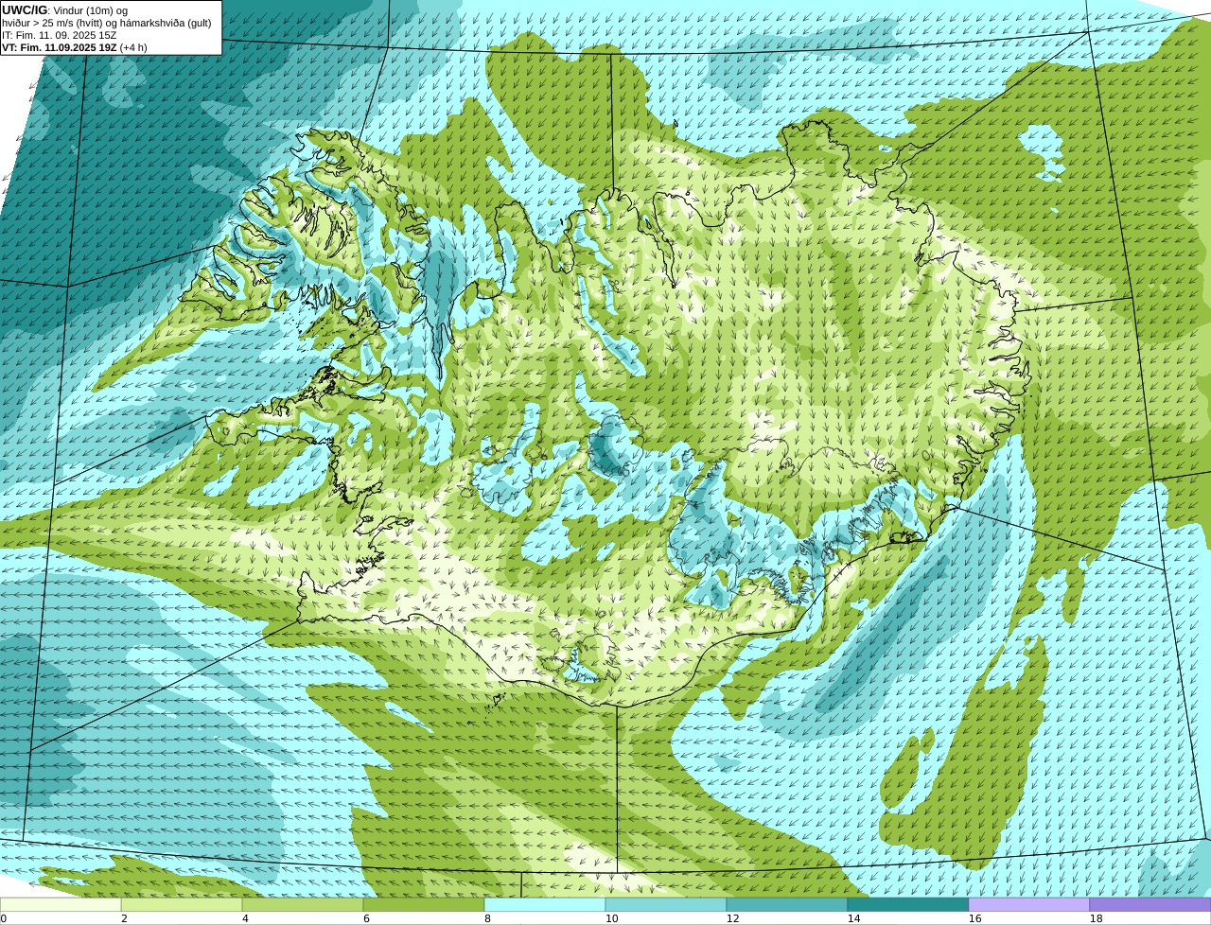
Task: Click the legend scale label "14"
Action: tap(853, 918)
